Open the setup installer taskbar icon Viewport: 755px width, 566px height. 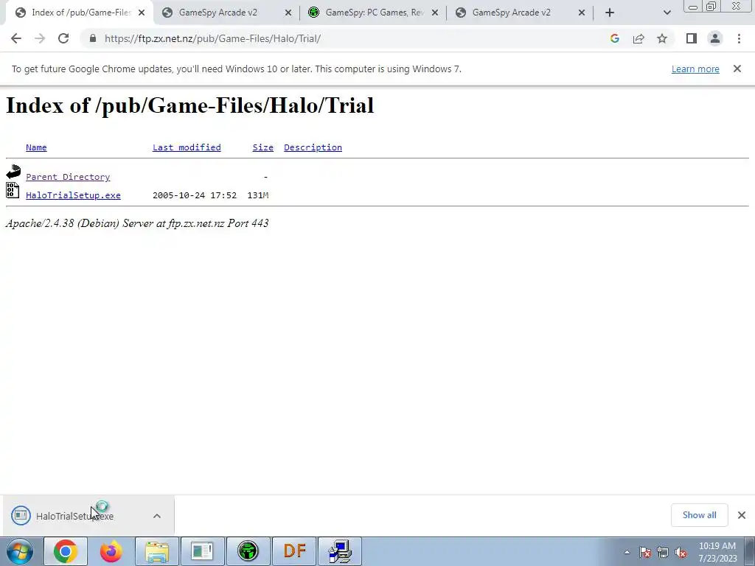pyautogui.click(x=340, y=551)
